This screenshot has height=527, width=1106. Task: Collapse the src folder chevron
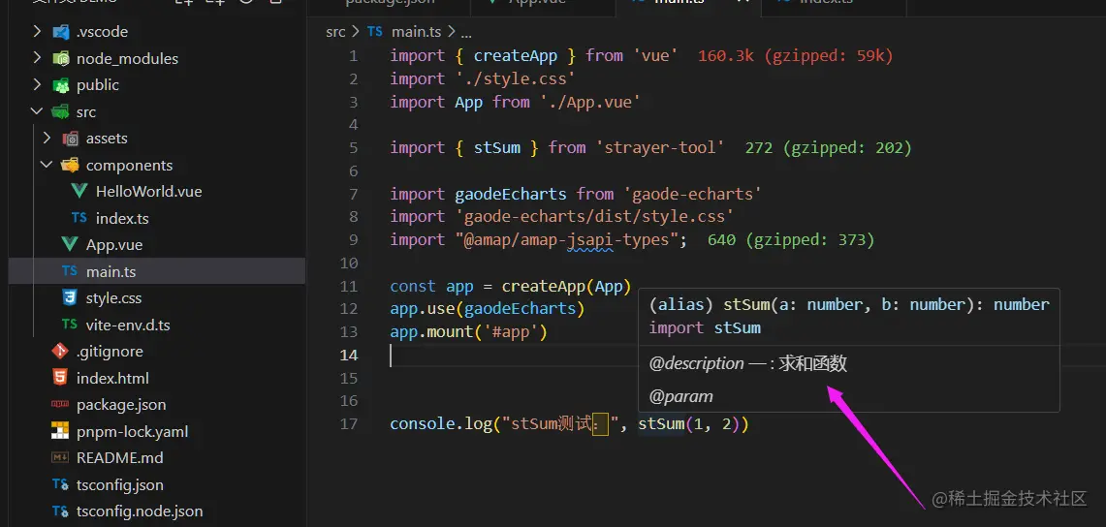pos(37,112)
